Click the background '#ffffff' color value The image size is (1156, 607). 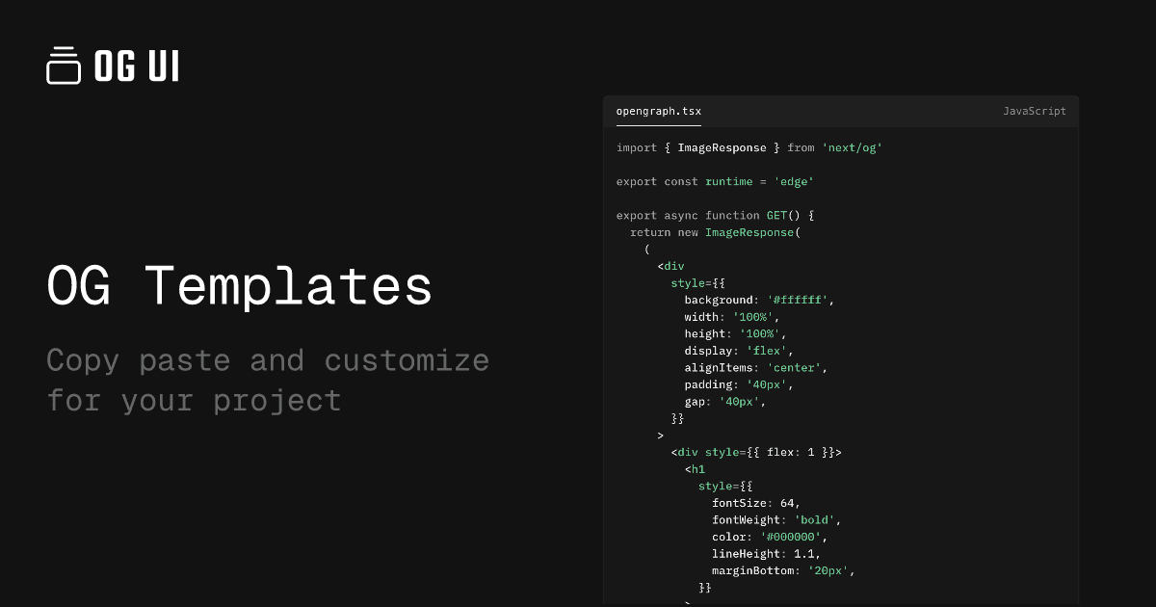[x=798, y=300]
